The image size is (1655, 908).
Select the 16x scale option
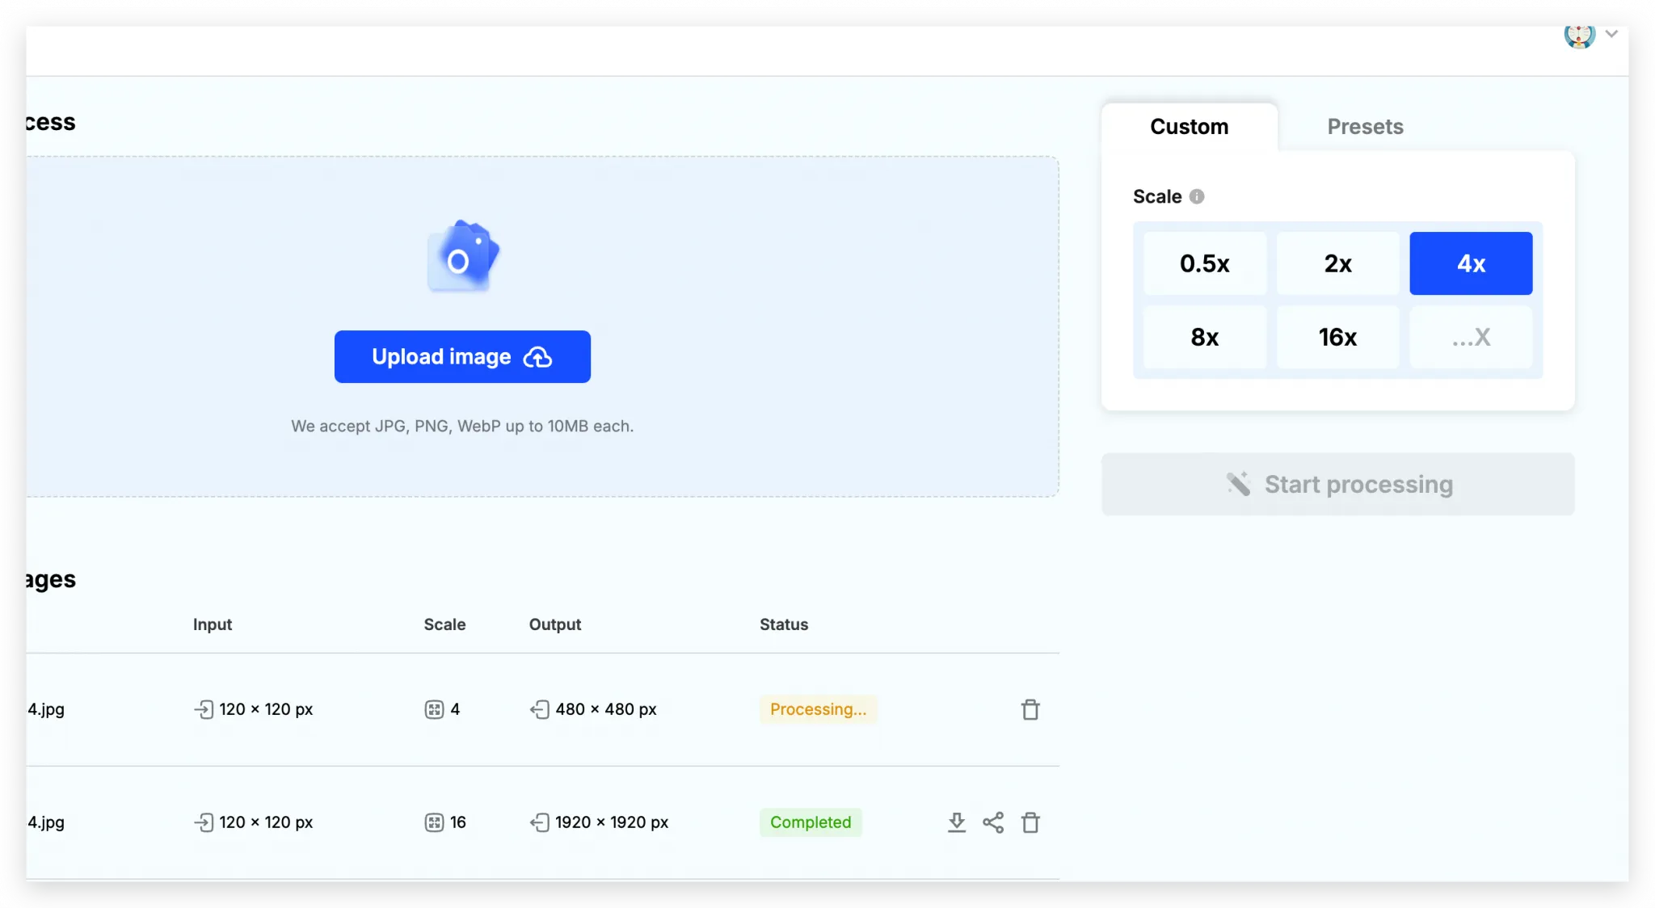click(x=1337, y=337)
